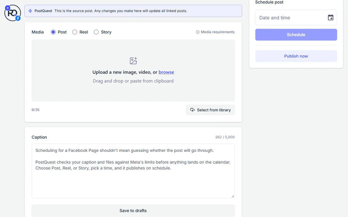
Task: Click the Media requirements info icon
Action: coord(197,32)
